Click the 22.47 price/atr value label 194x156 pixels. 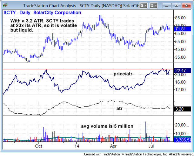182,70
